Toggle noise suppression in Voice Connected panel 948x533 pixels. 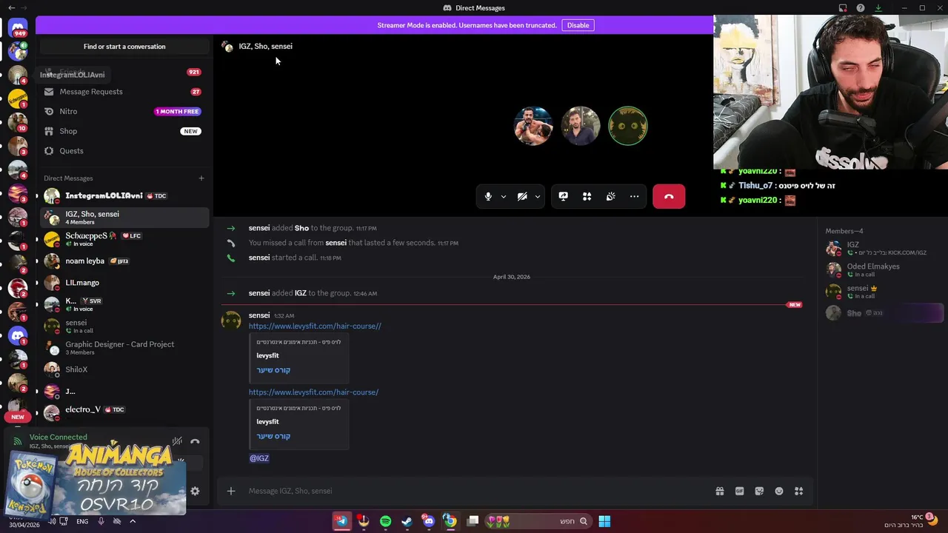(x=177, y=441)
